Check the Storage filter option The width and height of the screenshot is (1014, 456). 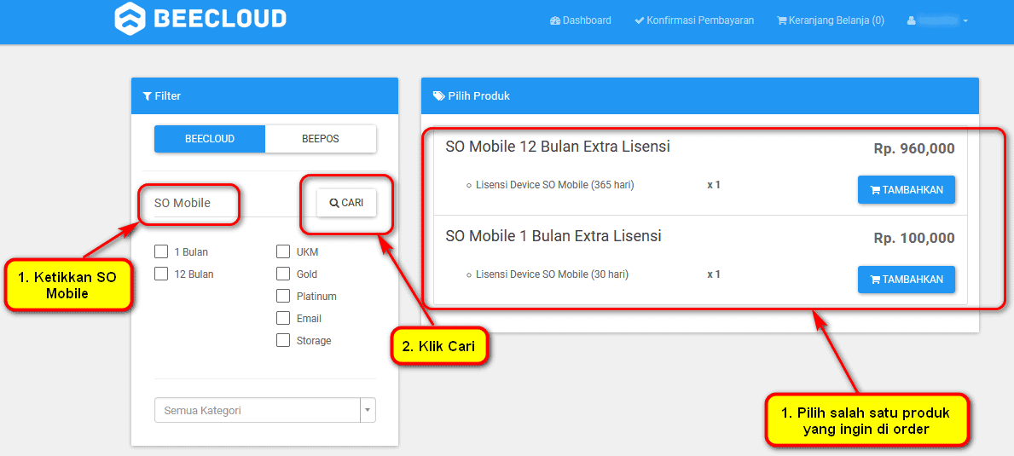pos(282,340)
